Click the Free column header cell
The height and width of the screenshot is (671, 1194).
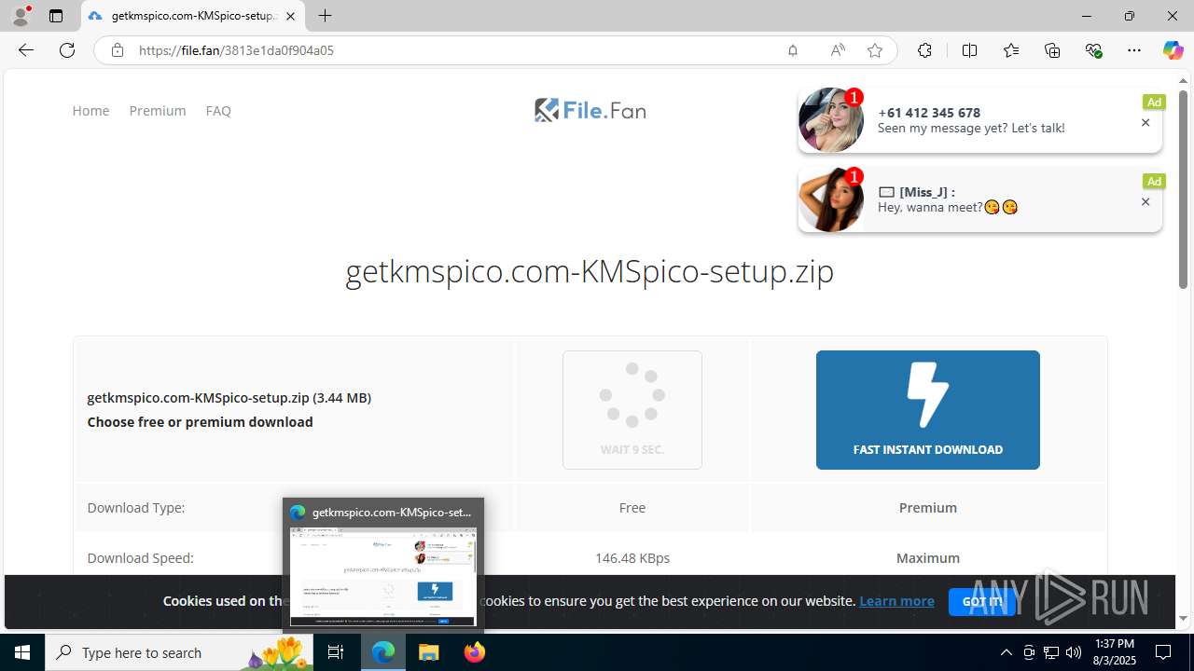632,508
